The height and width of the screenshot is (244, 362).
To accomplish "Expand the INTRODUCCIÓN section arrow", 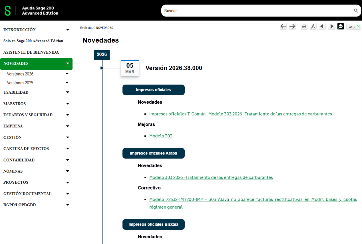I will tap(68, 30).
